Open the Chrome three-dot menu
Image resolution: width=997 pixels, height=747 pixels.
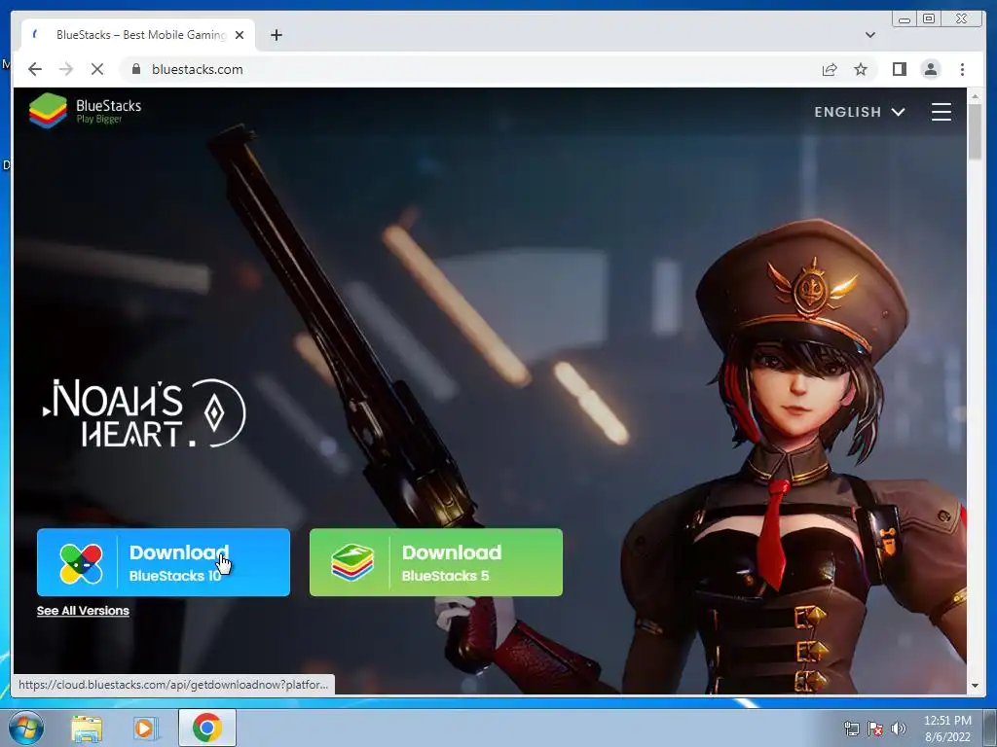962,69
